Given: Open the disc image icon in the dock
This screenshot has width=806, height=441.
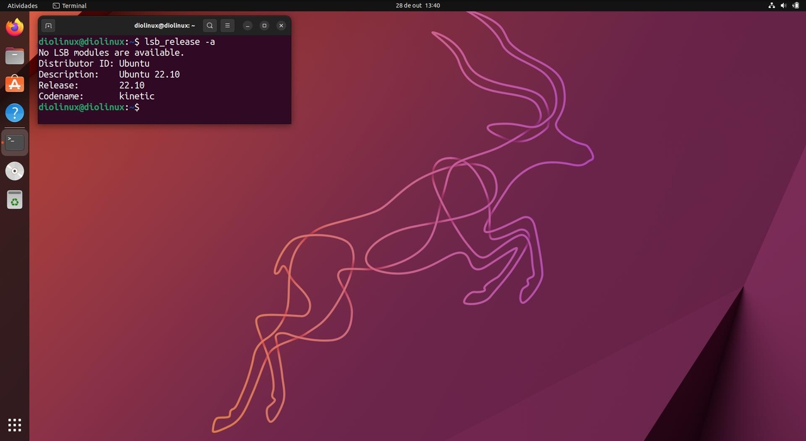Looking at the screenshot, I should tap(14, 170).
